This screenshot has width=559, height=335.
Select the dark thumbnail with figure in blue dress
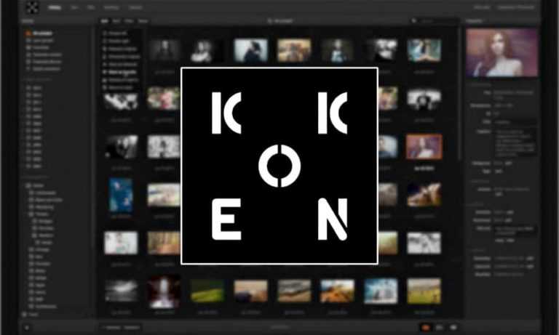pos(337,51)
